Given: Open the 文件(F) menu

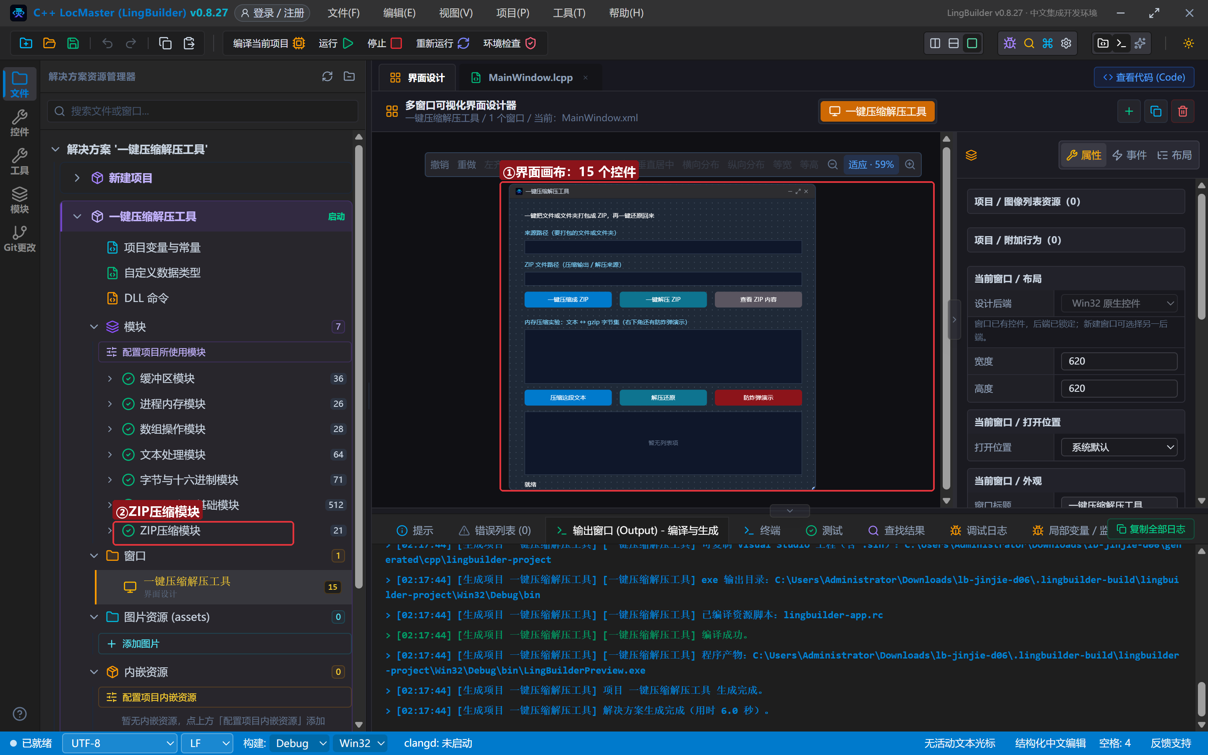Looking at the screenshot, I should click(x=343, y=13).
